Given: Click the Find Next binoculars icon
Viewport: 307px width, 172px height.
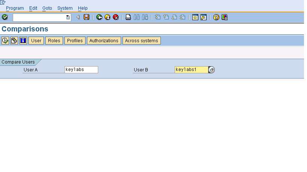Looking at the screenshot, I should pyautogui.click(x=145, y=17).
